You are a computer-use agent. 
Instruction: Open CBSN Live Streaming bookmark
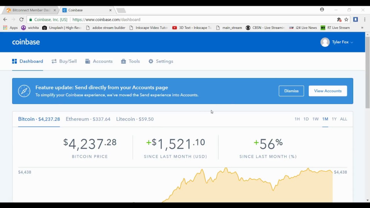[x=265, y=28]
